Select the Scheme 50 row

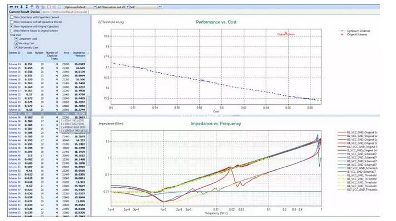point(47,163)
